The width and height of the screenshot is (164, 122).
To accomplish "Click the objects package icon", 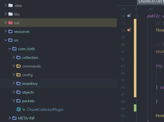I will coord(19,92).
